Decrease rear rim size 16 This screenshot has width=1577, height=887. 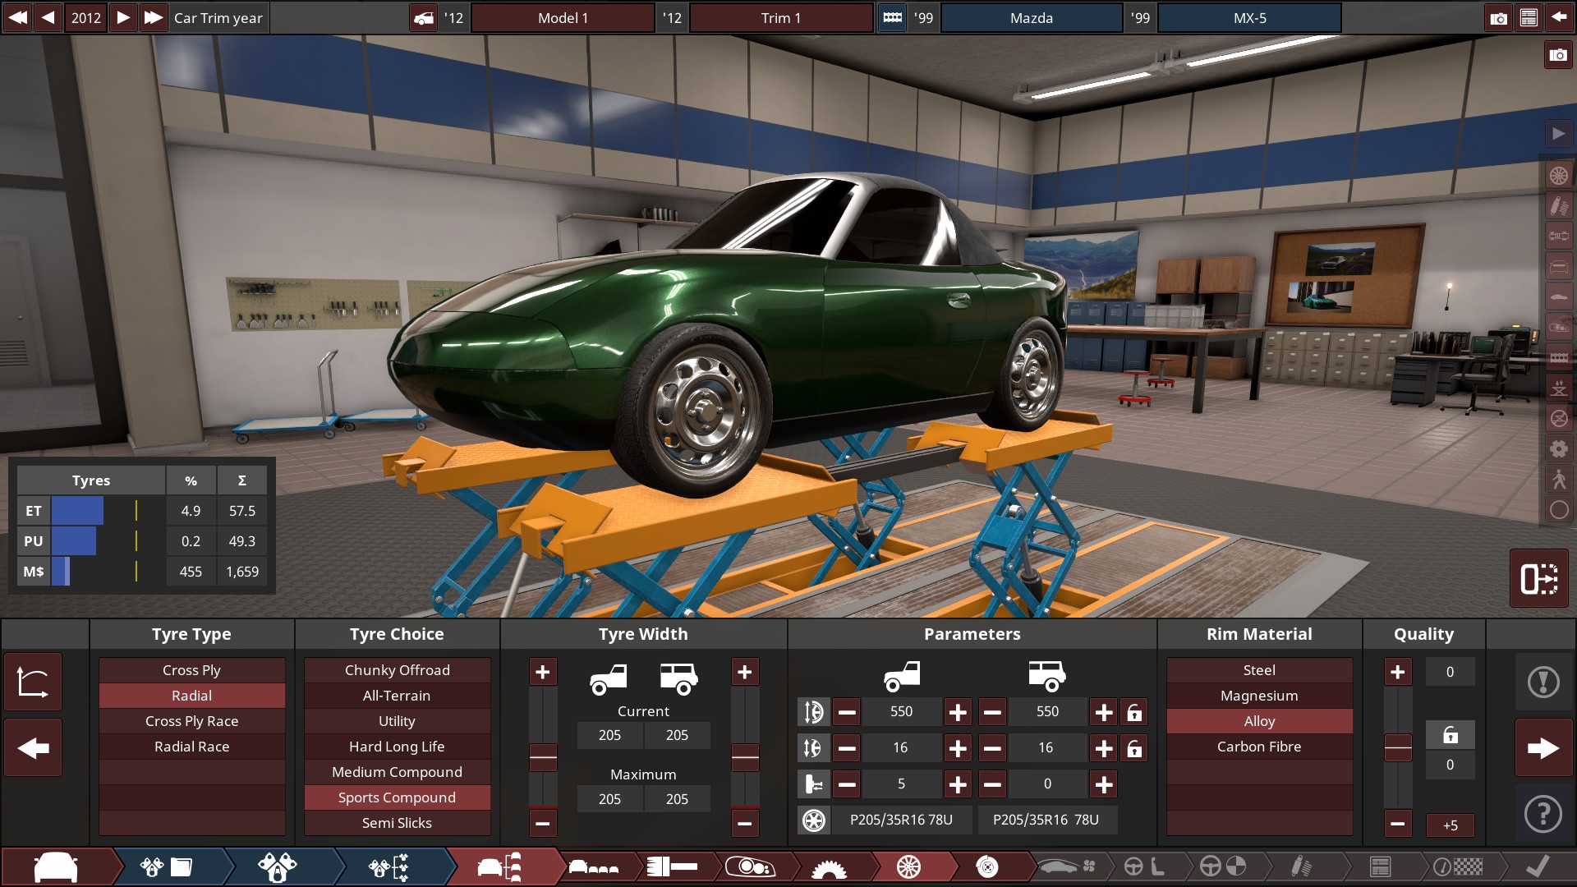click(x=992, y=748)
